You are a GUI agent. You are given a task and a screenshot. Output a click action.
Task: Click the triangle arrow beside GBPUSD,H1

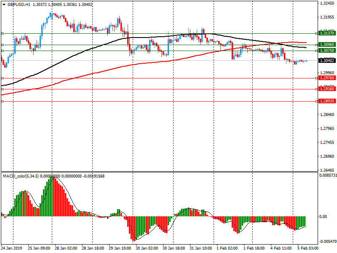coord(4,4)
